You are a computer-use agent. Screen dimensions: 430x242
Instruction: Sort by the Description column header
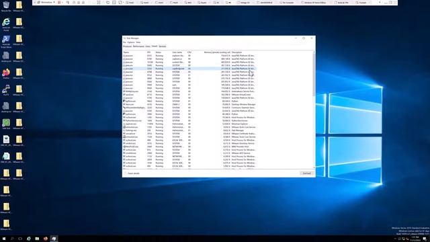tap(236, 52)
